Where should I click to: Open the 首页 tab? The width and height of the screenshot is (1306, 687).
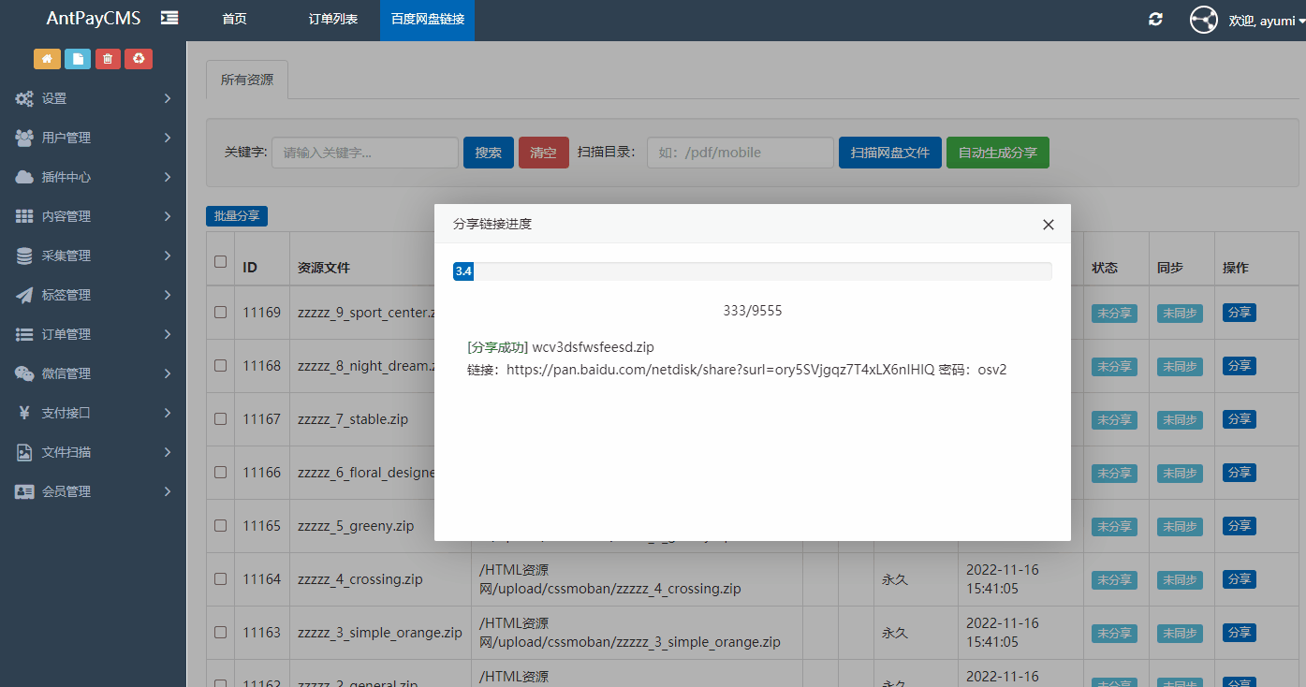234,19
